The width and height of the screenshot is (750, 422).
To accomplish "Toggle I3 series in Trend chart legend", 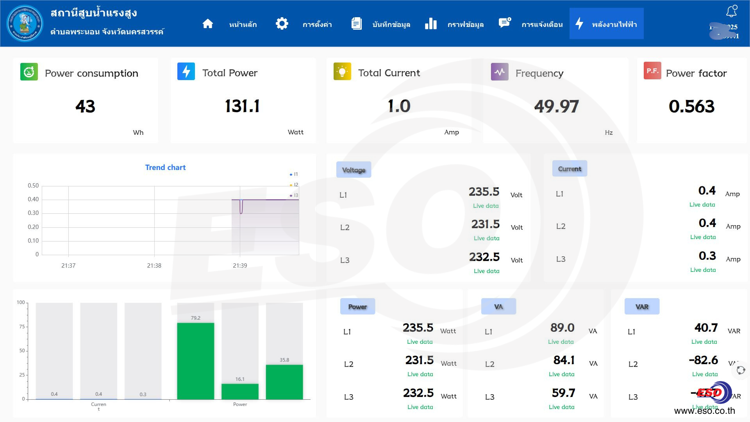I will click(294, 195).
